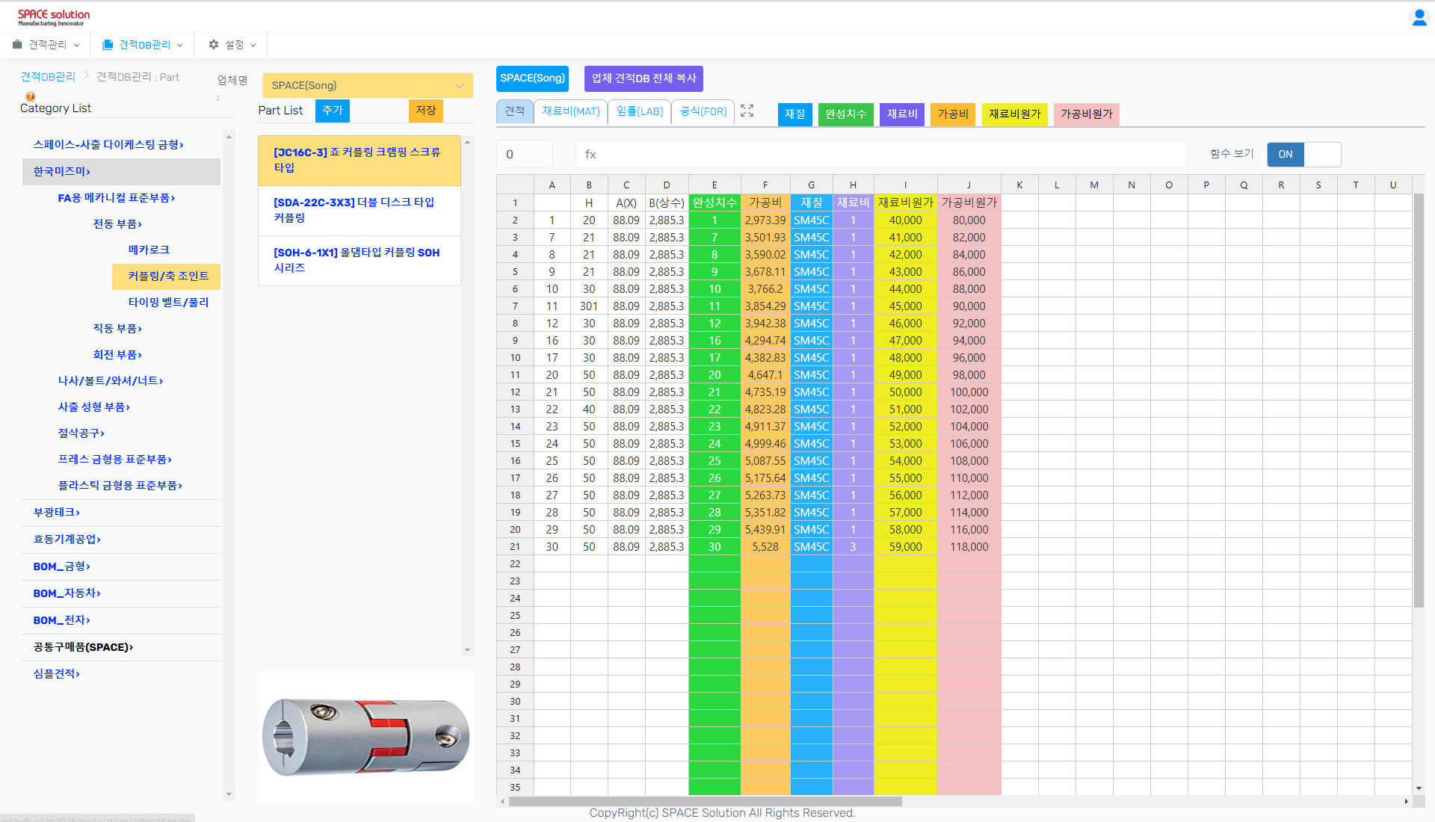Click the SPACE solution logo
Viewport: 1435px width, 822px height.
point(53,16)
